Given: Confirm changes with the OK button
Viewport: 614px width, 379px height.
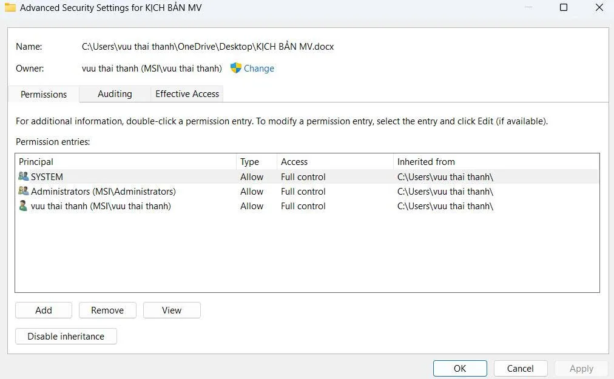Looking at the screenshot, I should pyautogui.click(x=460, y=368).
